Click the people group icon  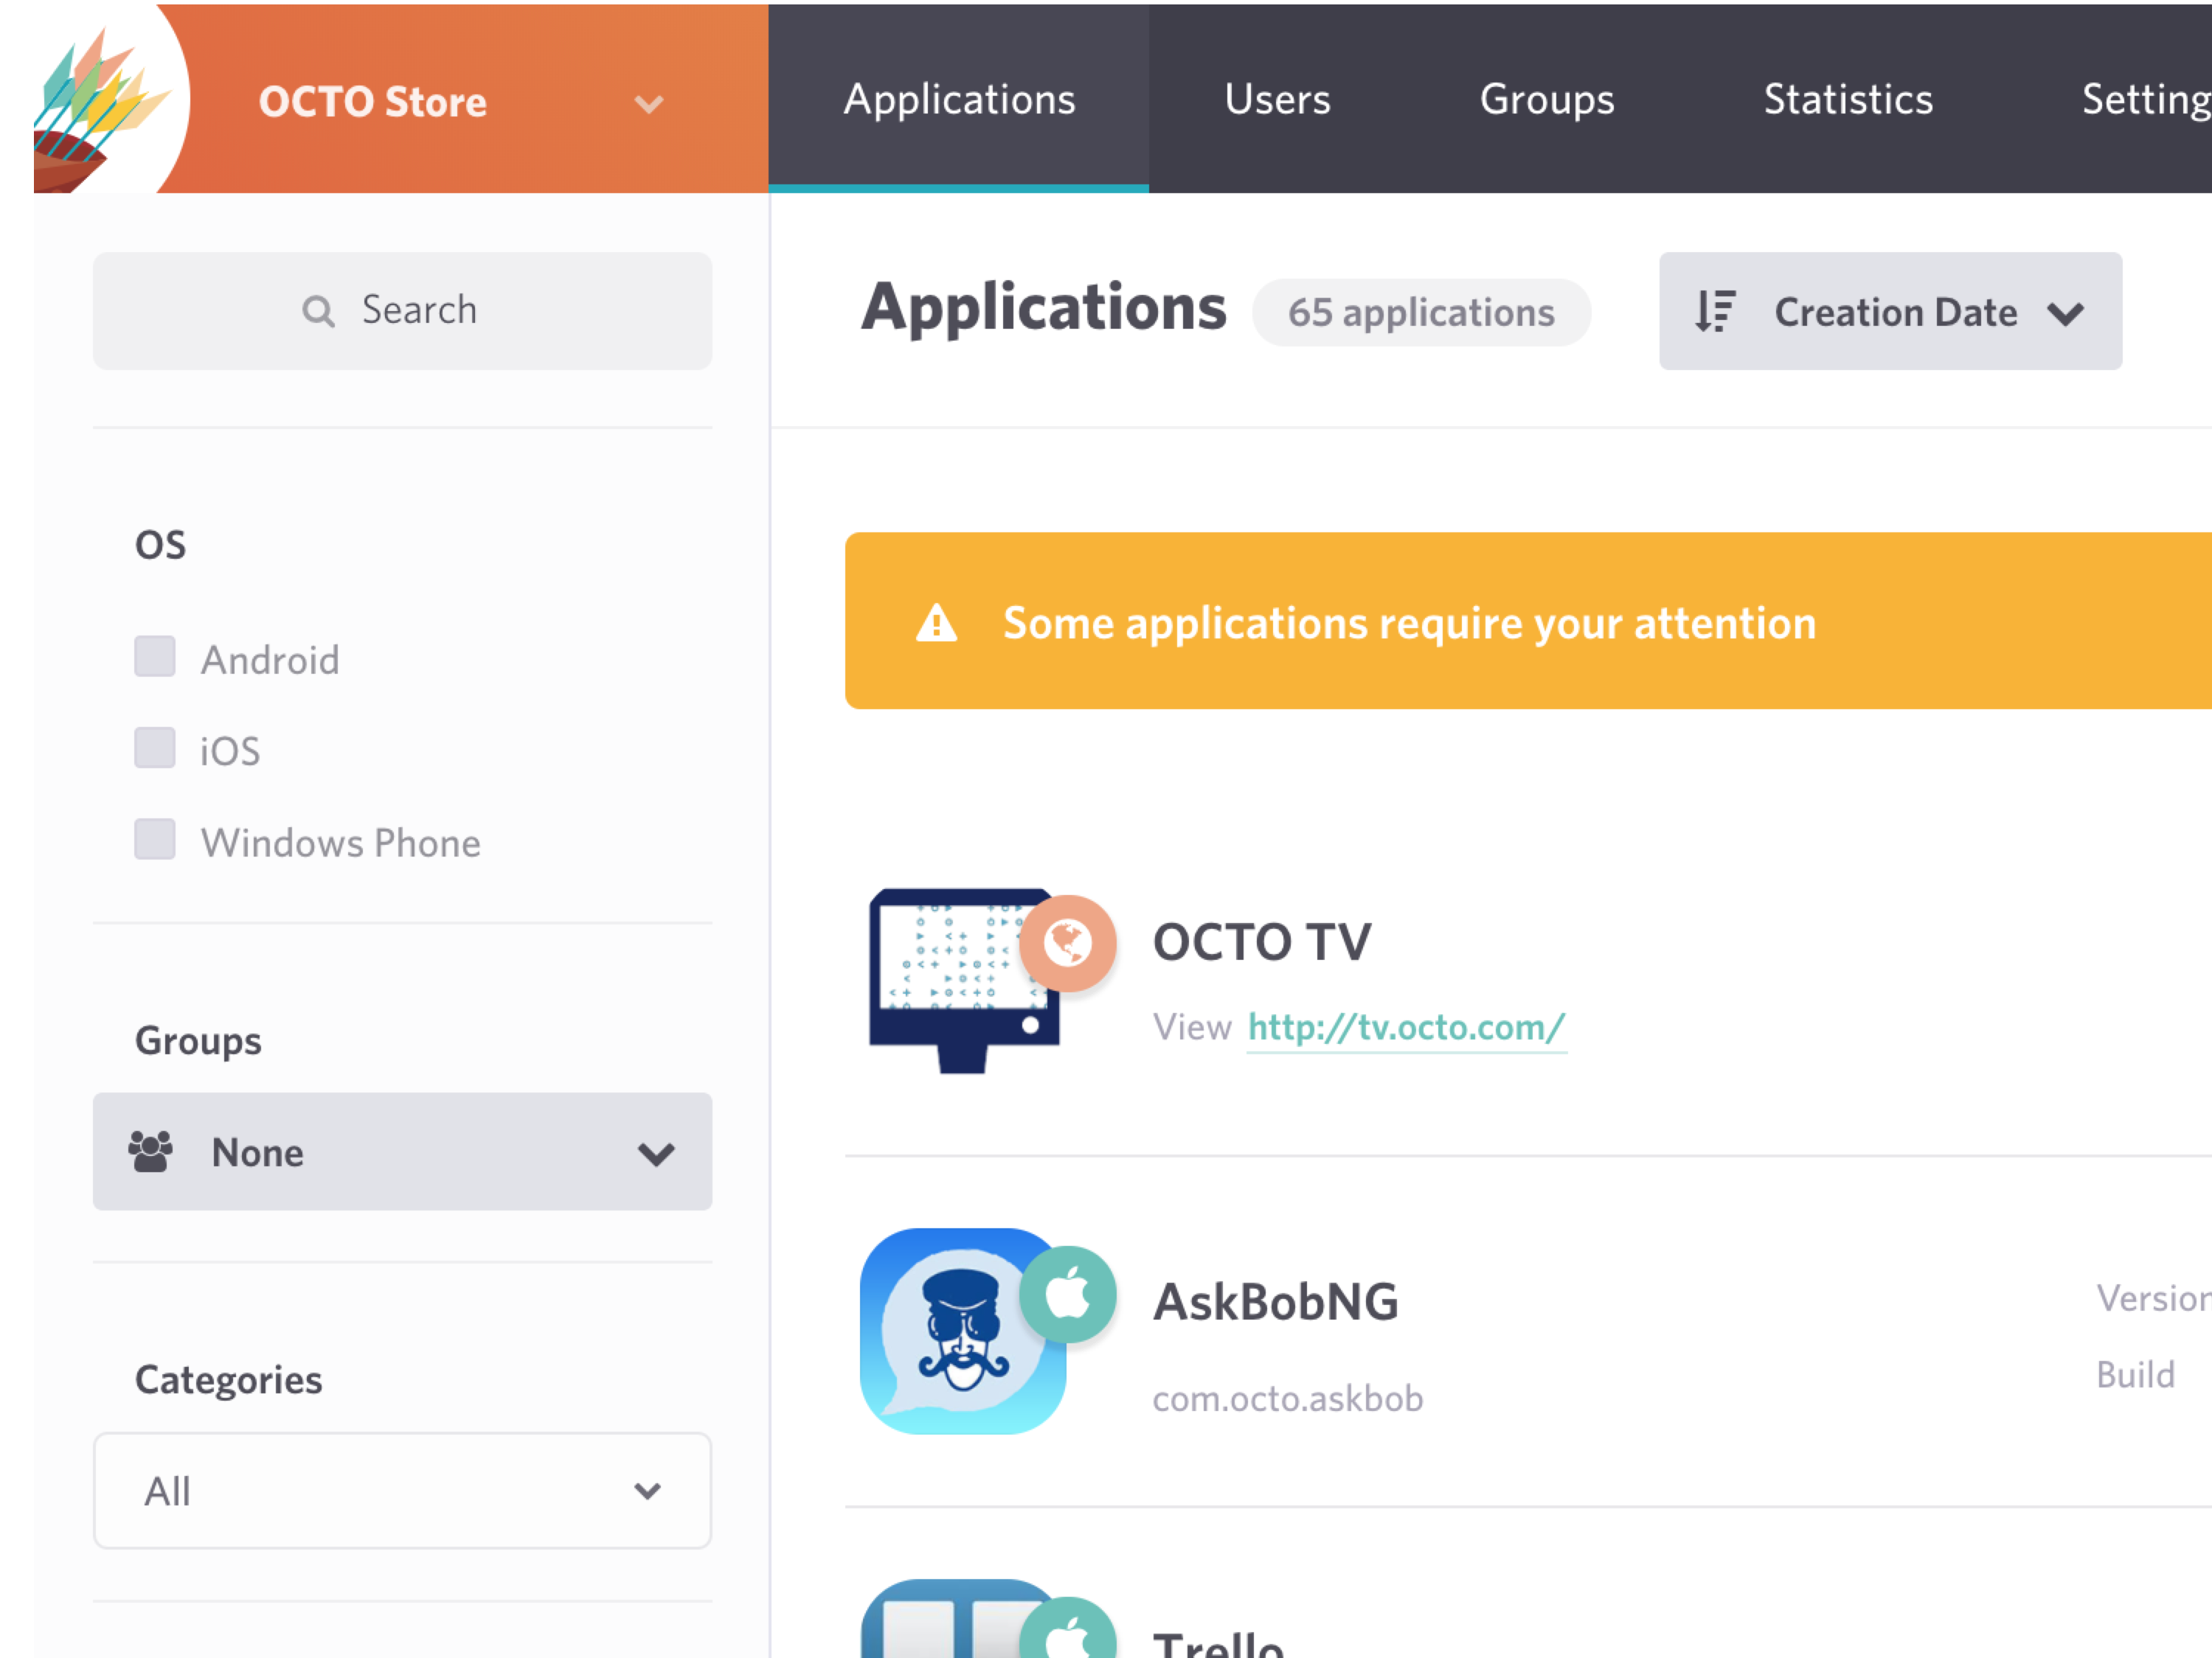151,1152
